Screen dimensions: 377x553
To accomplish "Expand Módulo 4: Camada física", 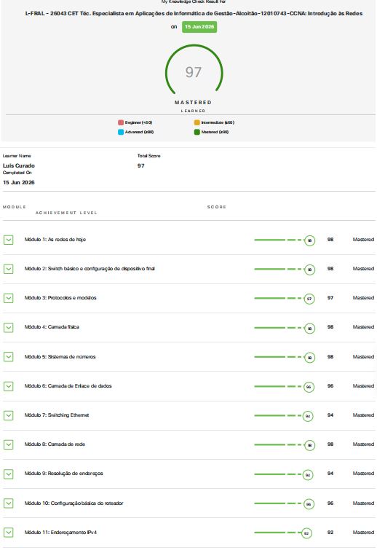I will tap(9, 328).
